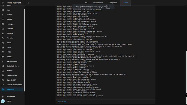Open the Zigbee2MQTT icon

(x=3, y=80)
